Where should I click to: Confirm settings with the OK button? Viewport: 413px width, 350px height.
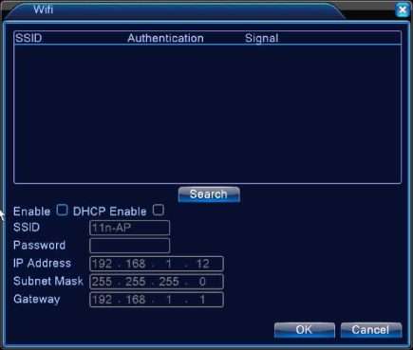305,330
